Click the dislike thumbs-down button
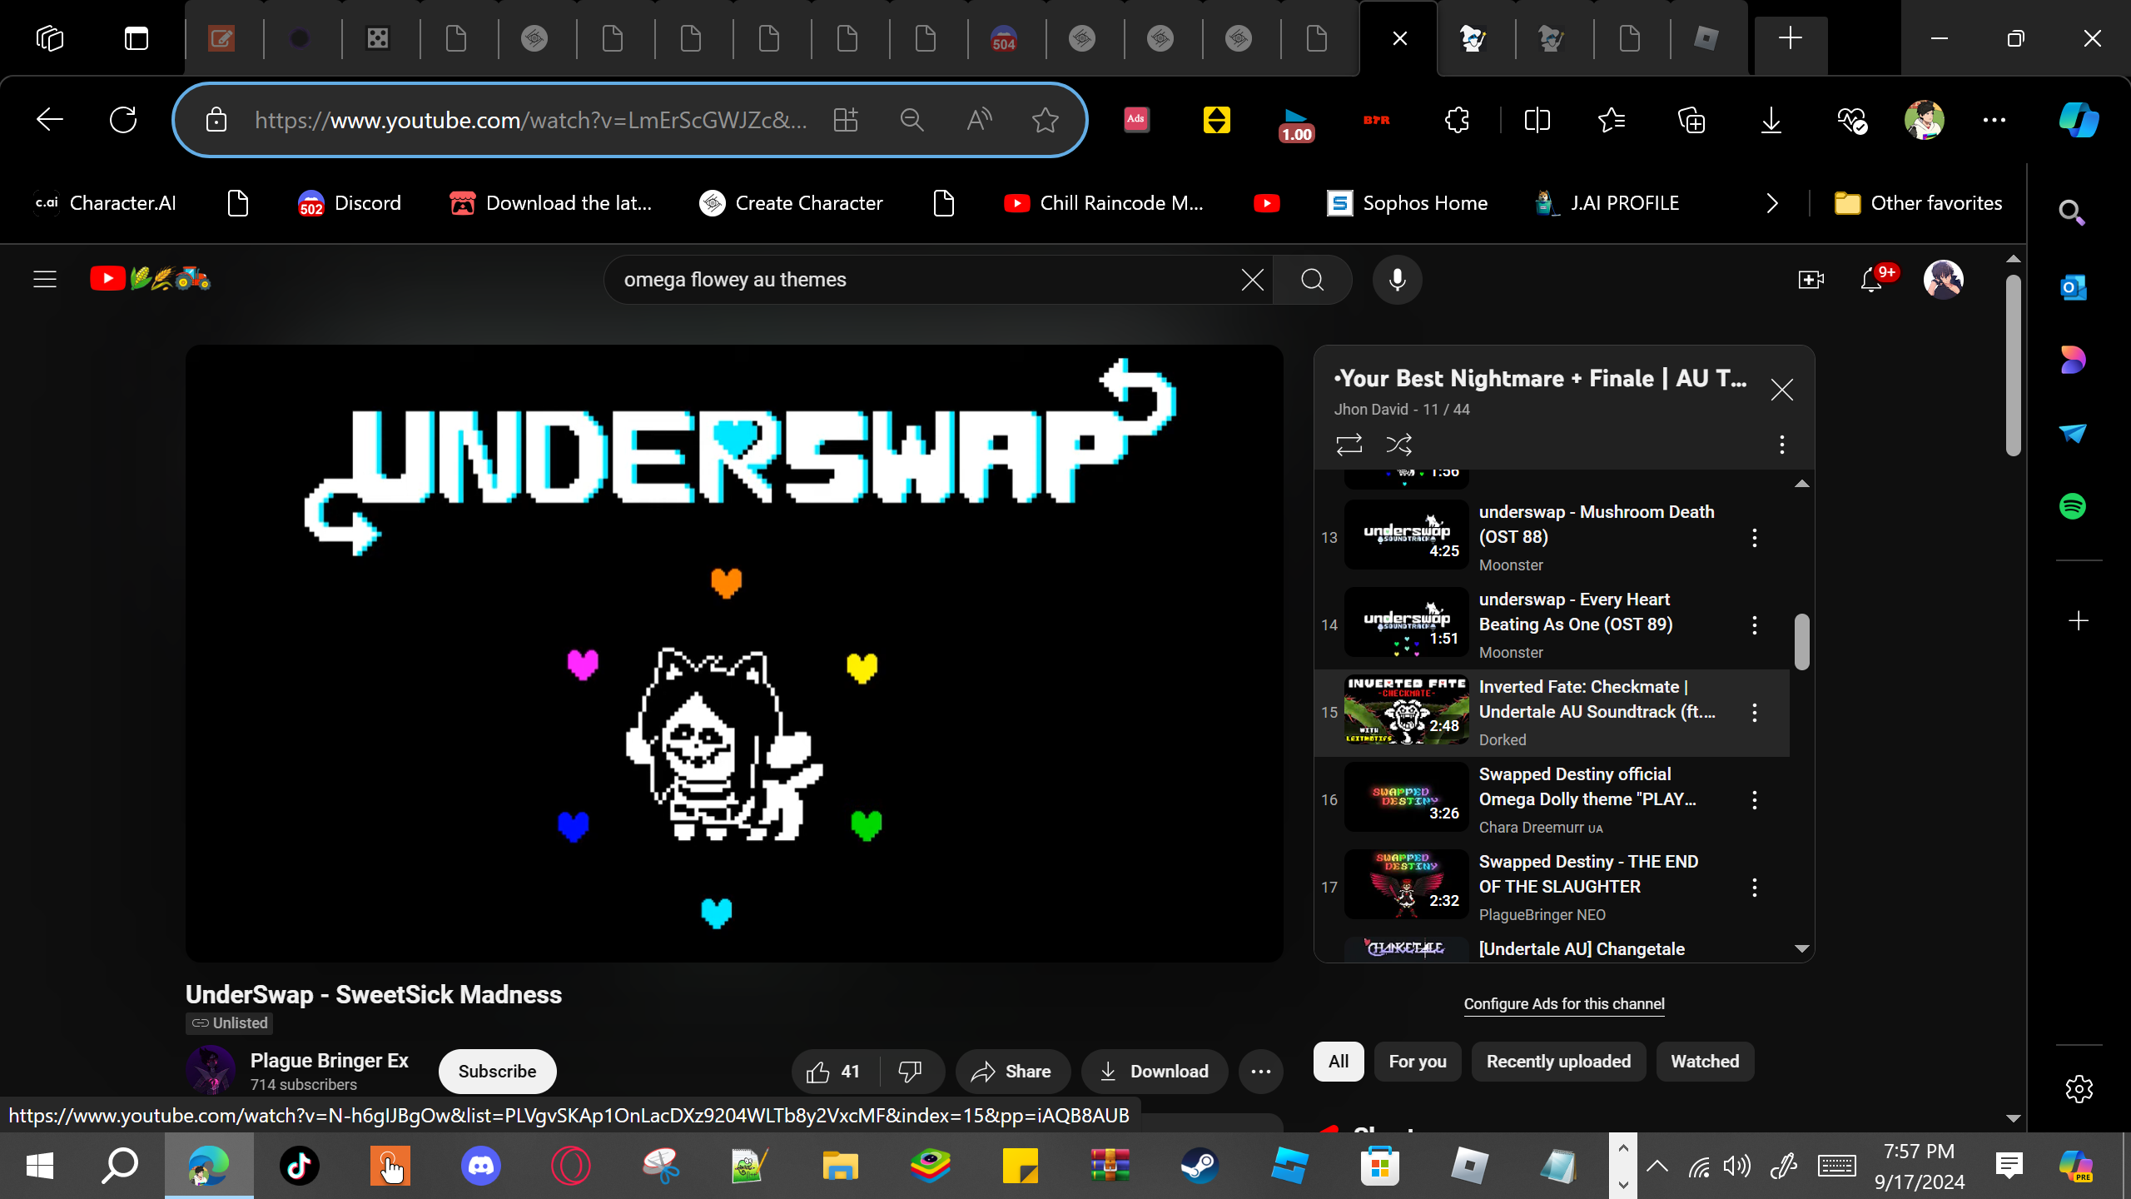Viewport: 2131px width, 1199px height. [x=910, y=1072]
